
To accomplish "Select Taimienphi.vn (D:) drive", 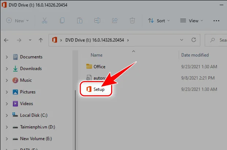I will pyautogui.click(x=38, y=127).
